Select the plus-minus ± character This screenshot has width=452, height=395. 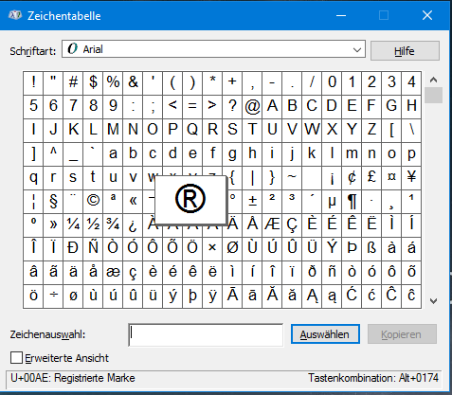(252, 202)
